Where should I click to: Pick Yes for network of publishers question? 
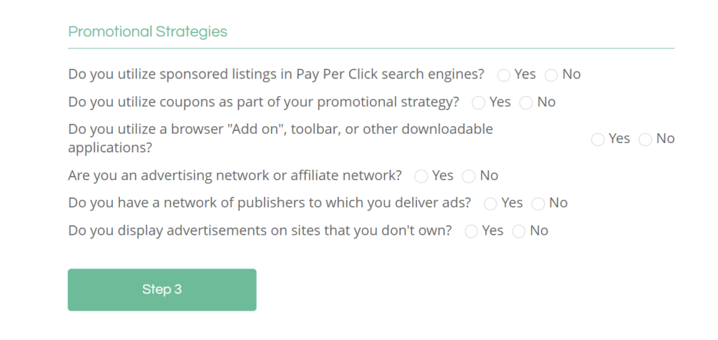click(490, 203)
